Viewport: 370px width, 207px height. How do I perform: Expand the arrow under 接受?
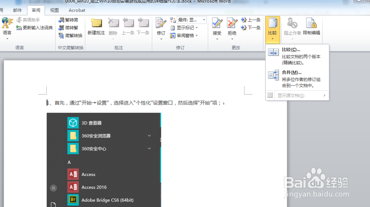coord(217,39)
